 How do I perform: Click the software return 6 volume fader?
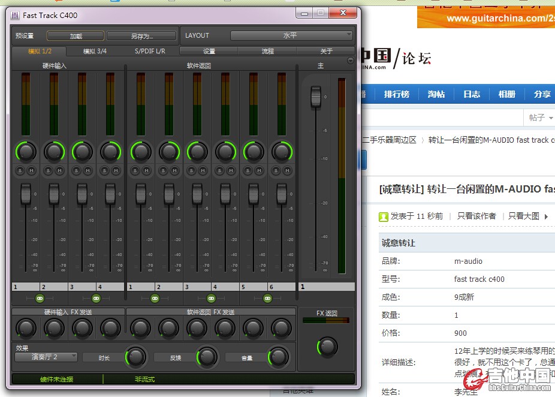coord(282,194)
